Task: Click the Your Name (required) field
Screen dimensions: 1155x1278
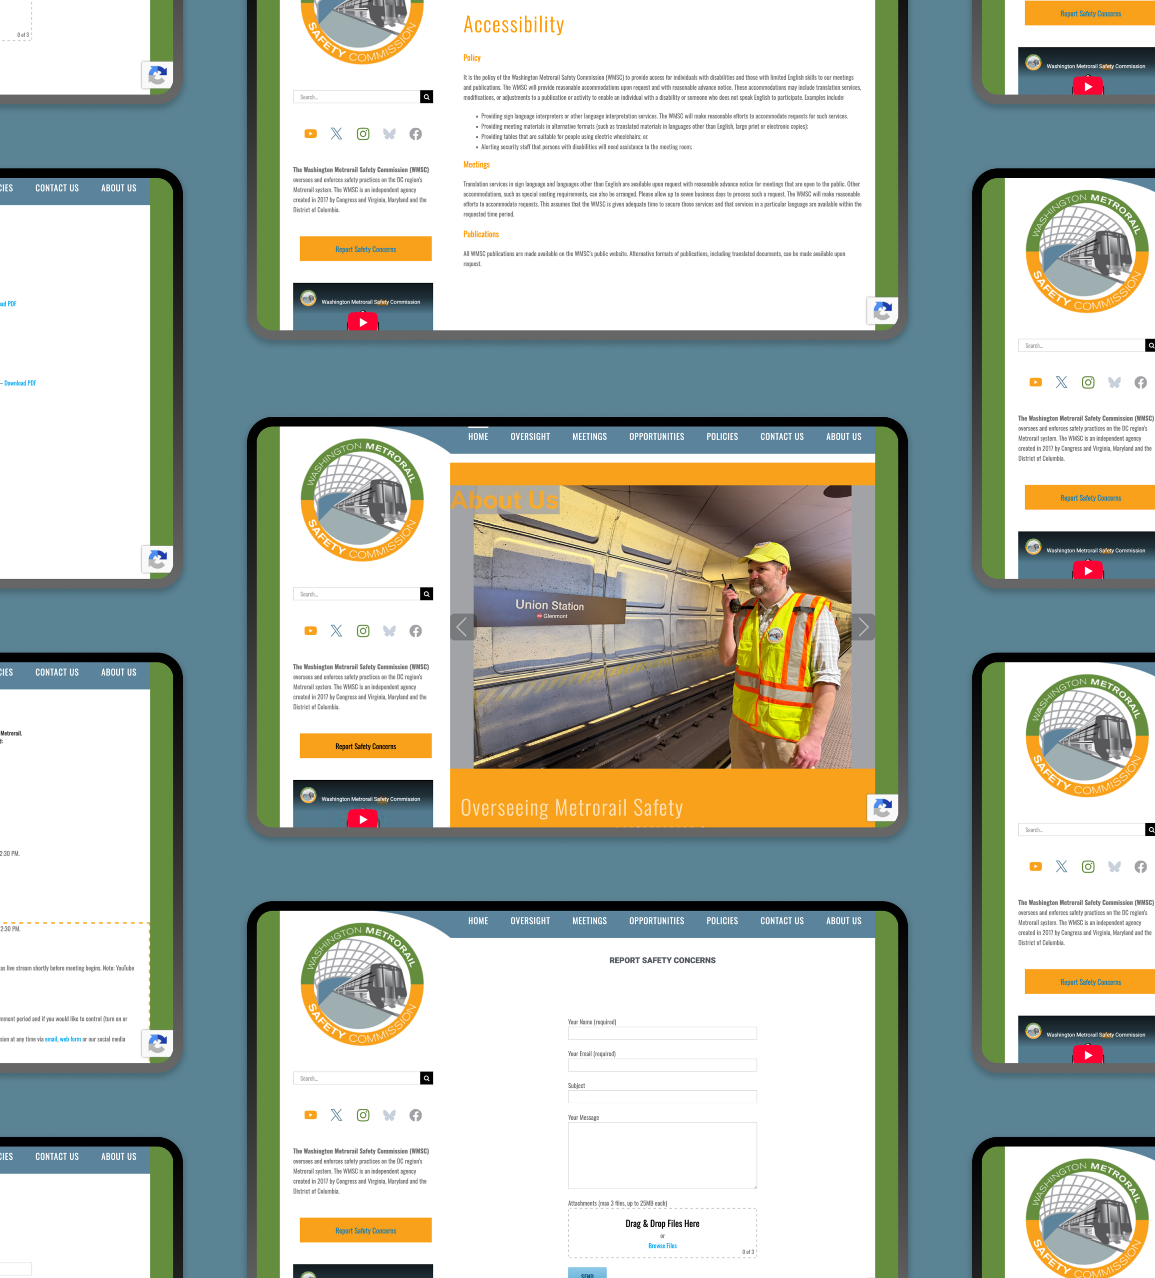Action: point(662,1033)
